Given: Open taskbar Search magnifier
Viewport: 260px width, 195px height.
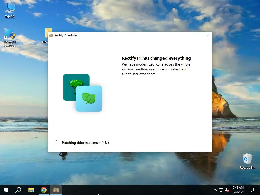Looking at the screenshot, I should click(18, 190).
